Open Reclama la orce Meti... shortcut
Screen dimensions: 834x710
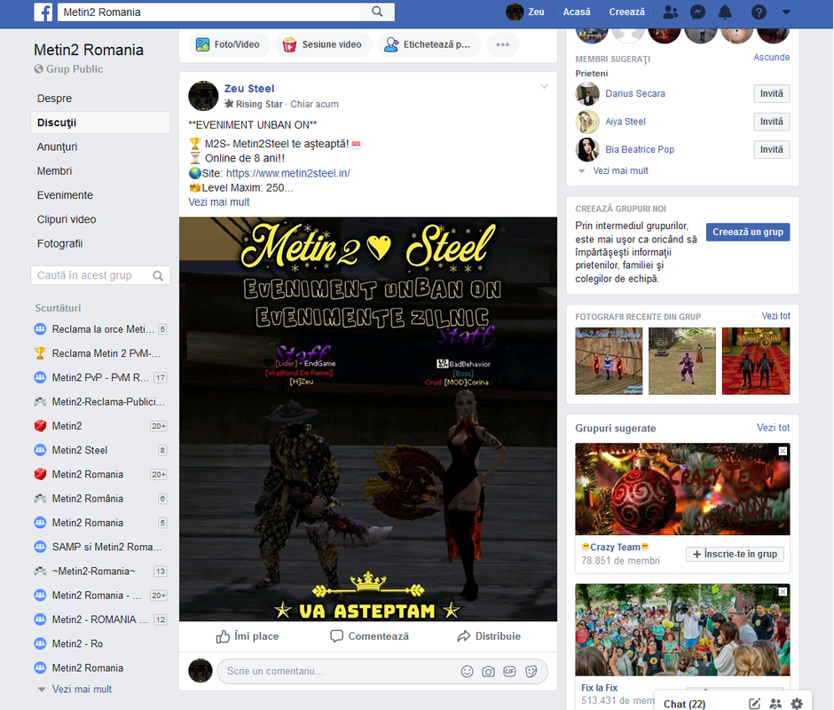coord(100,329)
